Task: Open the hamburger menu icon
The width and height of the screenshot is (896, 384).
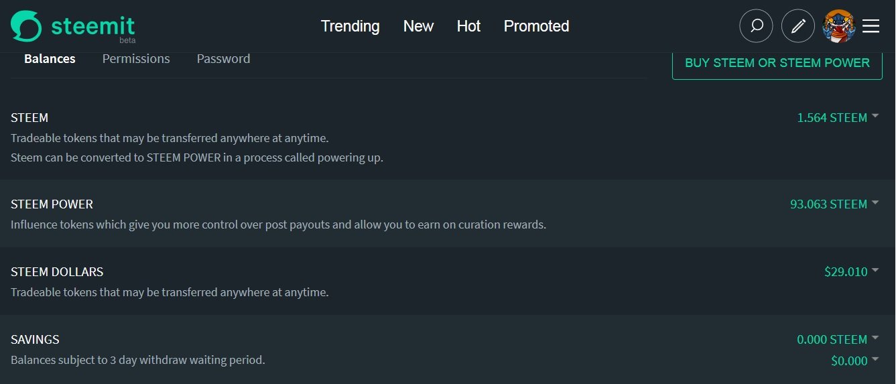Action: click(871, 26)
